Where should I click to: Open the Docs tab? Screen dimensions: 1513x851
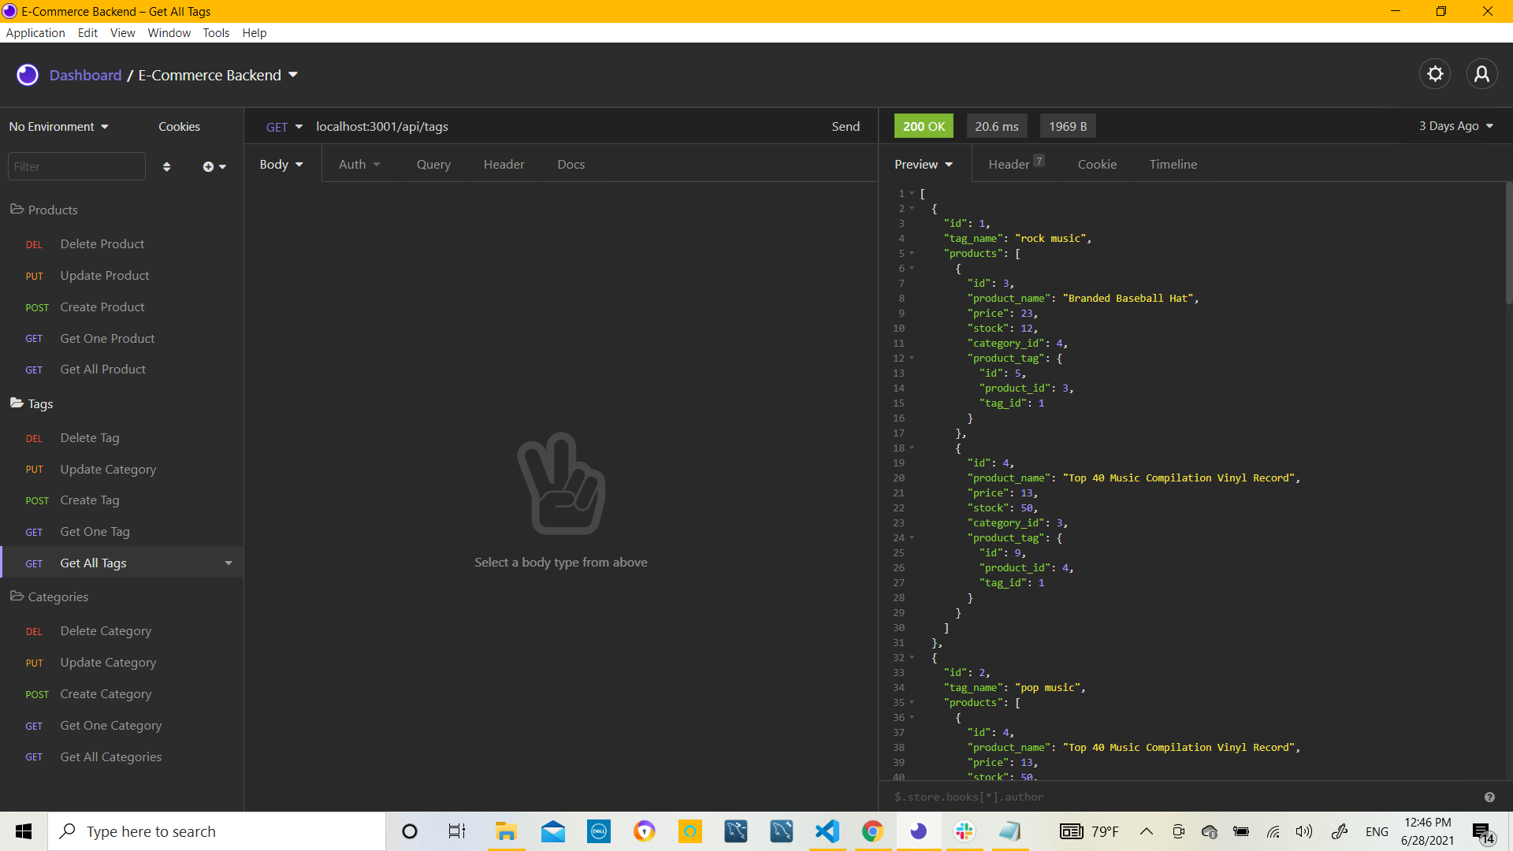[x=571, y=164]
